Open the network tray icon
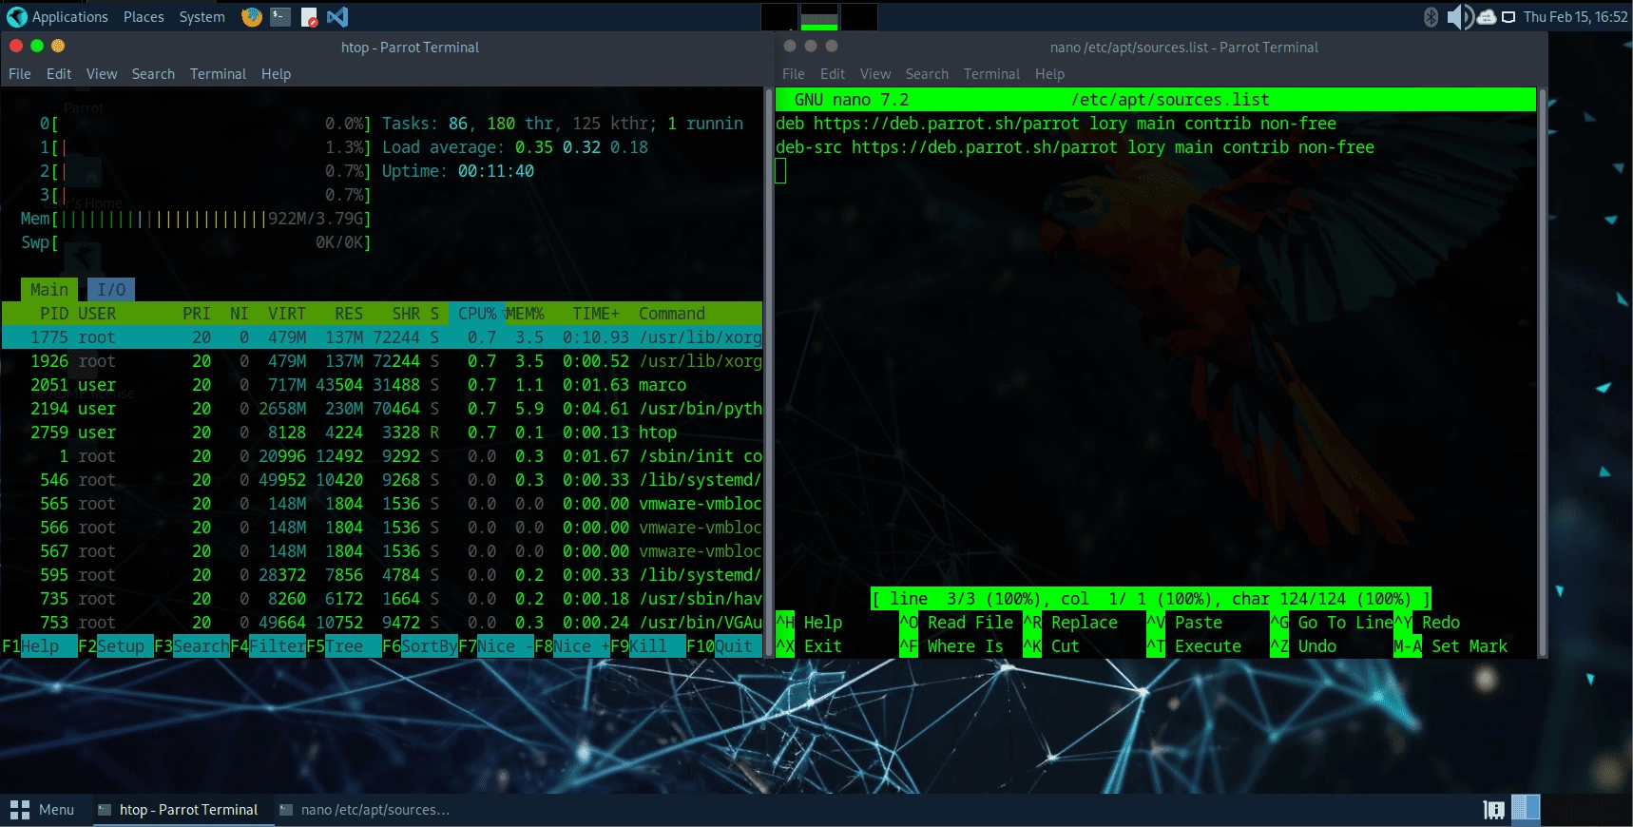Screen dimensions: 1633x827 [1486, 17]
